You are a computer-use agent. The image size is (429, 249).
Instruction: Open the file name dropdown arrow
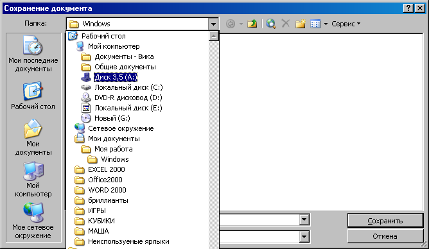[x=304, y=219]
